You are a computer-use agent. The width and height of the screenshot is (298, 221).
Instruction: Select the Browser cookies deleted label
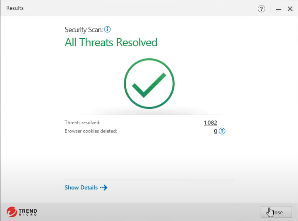click(91, 131)
